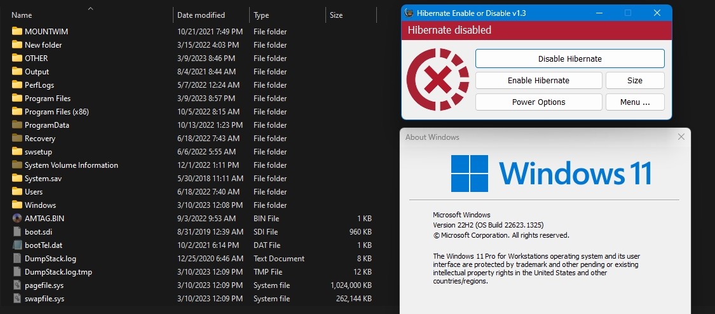Viewport: 715px width, 314px height.
Task: Click the 5/30/2018 11:11 AM date cell
Action: click(x=210, y=178)
